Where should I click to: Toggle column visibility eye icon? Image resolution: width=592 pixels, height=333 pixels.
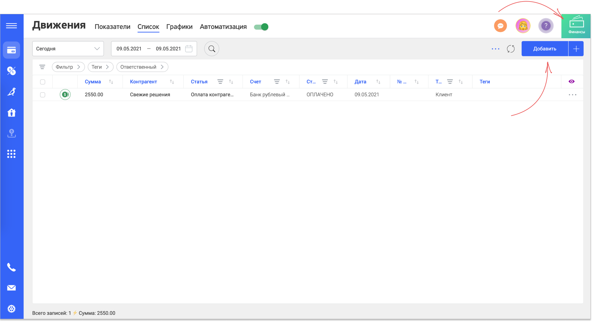(572, 81)
